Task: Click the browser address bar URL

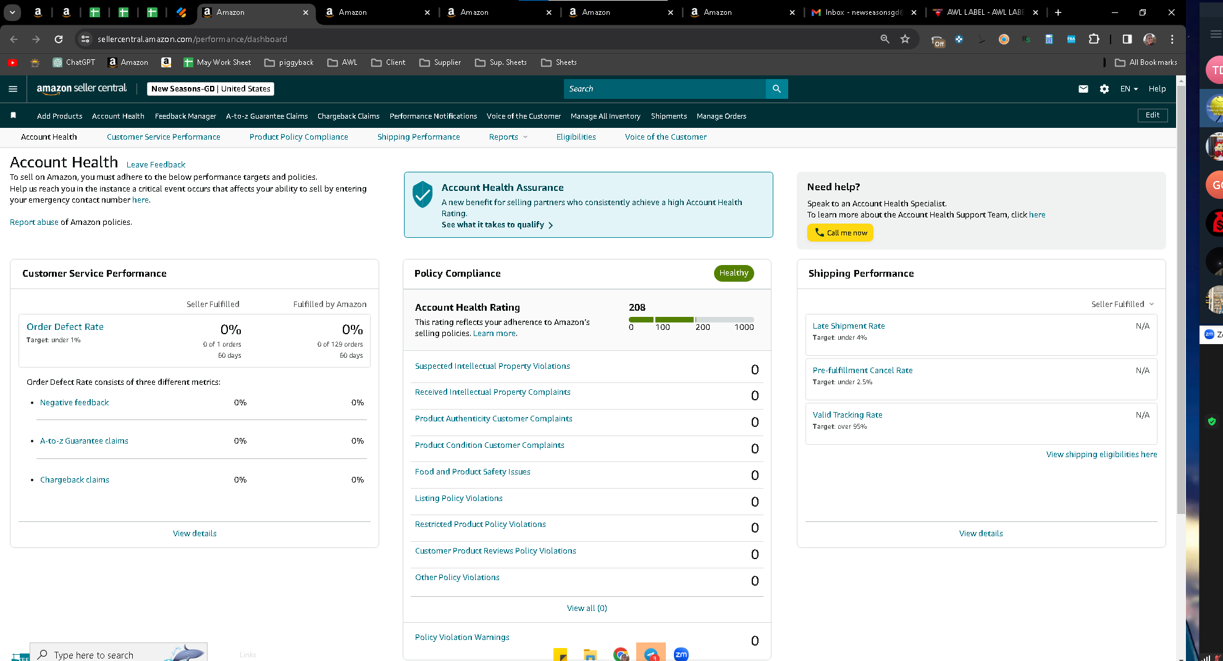Action: click(192, 39)
